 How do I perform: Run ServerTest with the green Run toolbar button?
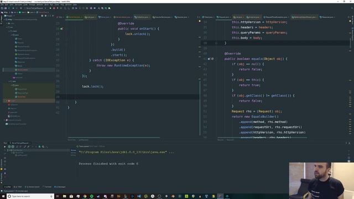coord(50,8)
